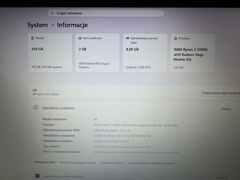Select the Identyfikator urządzenia value

click(x=122, y=136)
